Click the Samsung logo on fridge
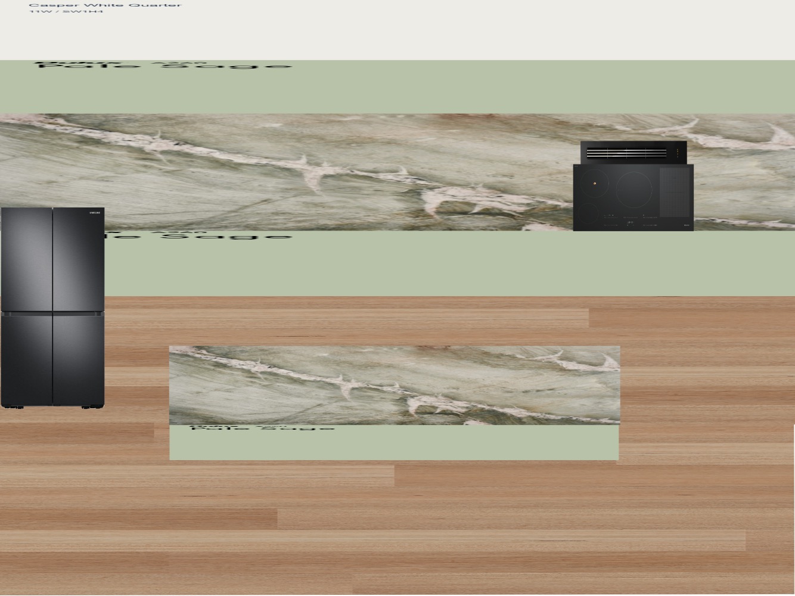 pyautogui.click(x=95, y=212)
